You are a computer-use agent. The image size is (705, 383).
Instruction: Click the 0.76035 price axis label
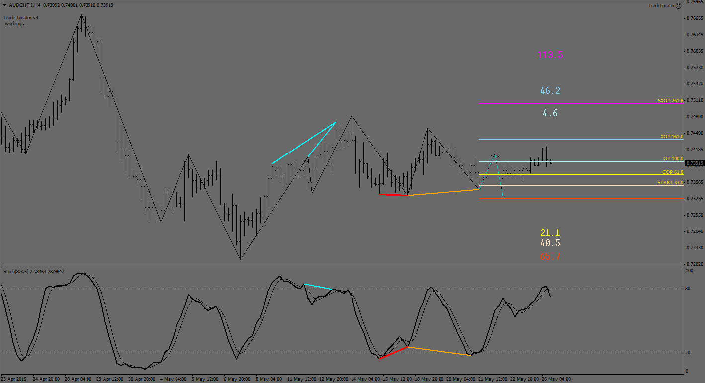point(694,51)
